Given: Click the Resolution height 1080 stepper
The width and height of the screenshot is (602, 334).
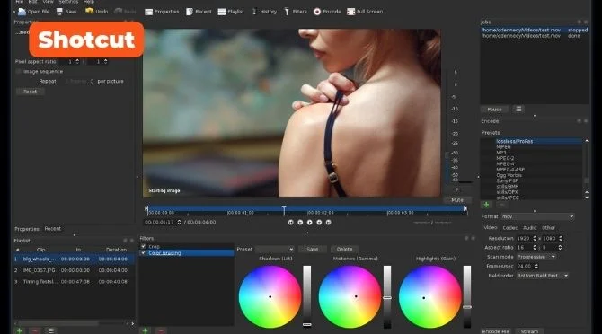Looking at the screenshot, I should [x=561, y=238].
